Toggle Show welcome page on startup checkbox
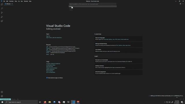This screenshot has height=104, width=185. pos(47,78)
